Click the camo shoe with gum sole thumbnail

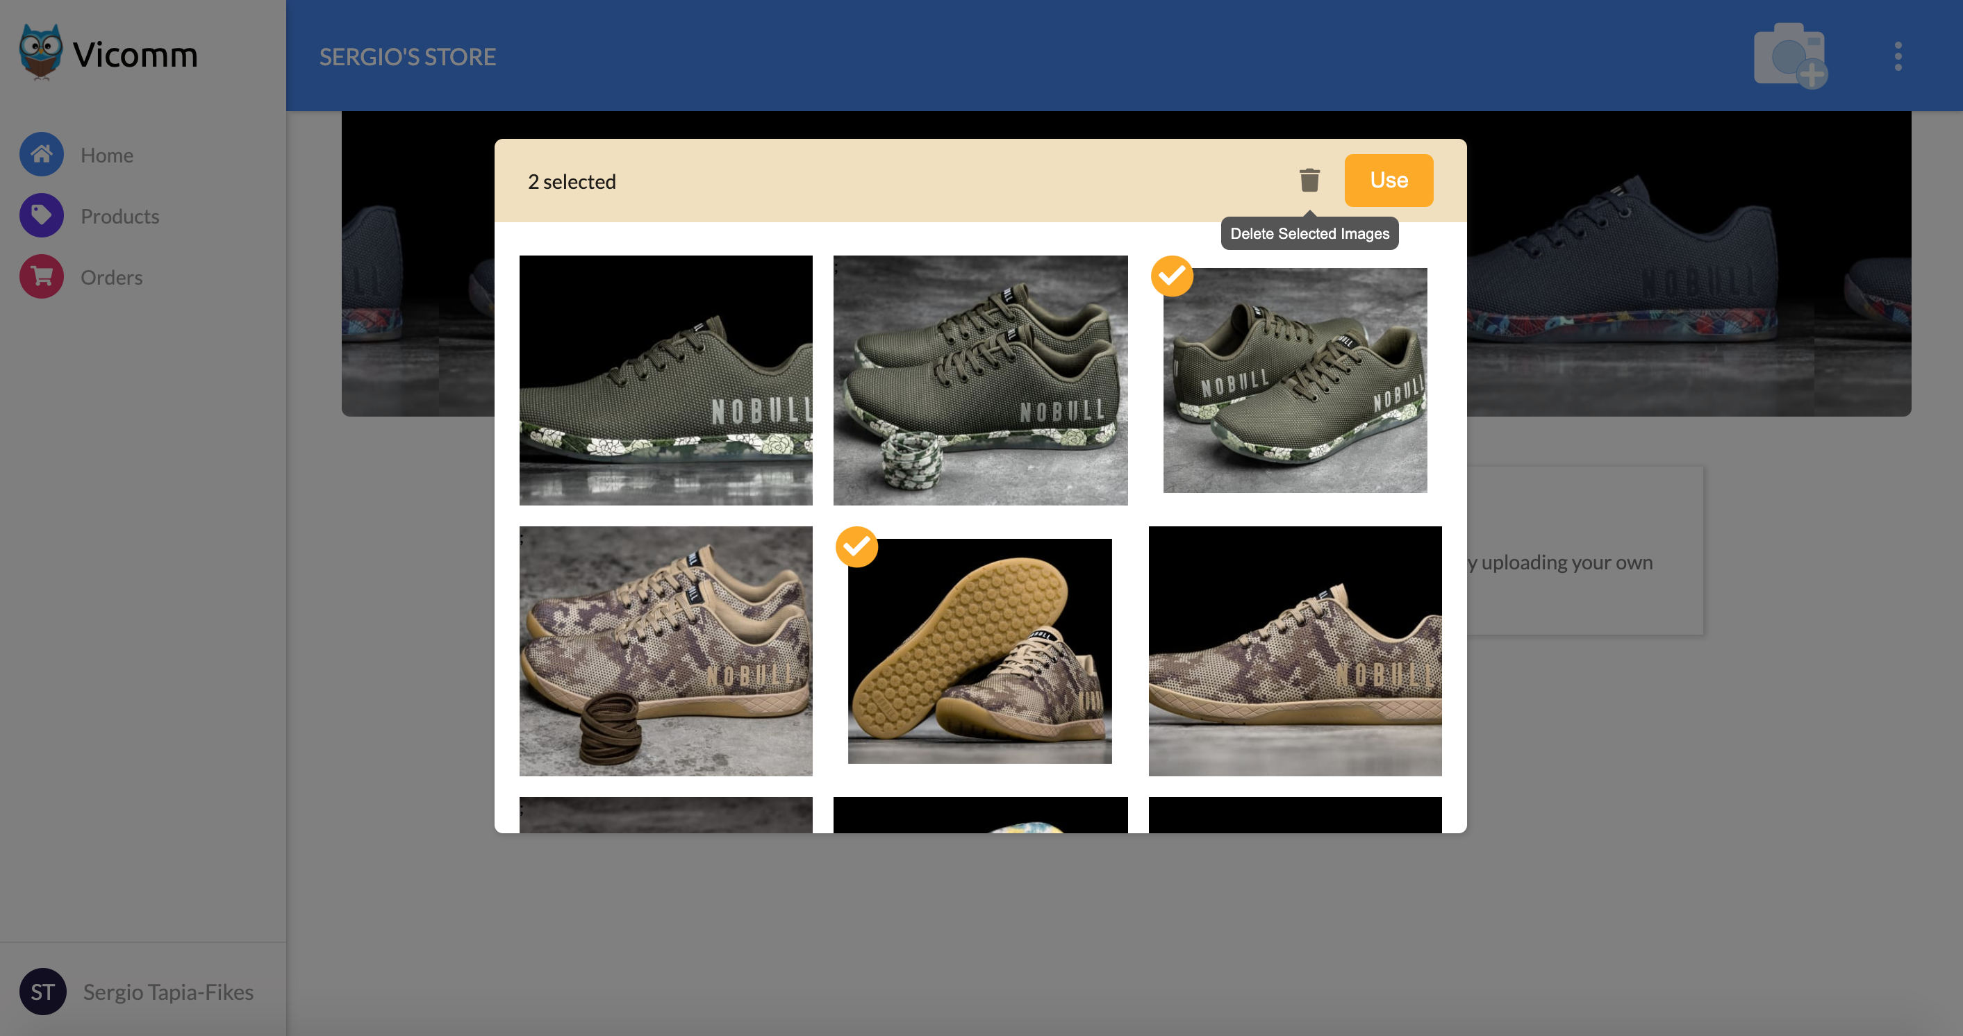pos(979,651)
